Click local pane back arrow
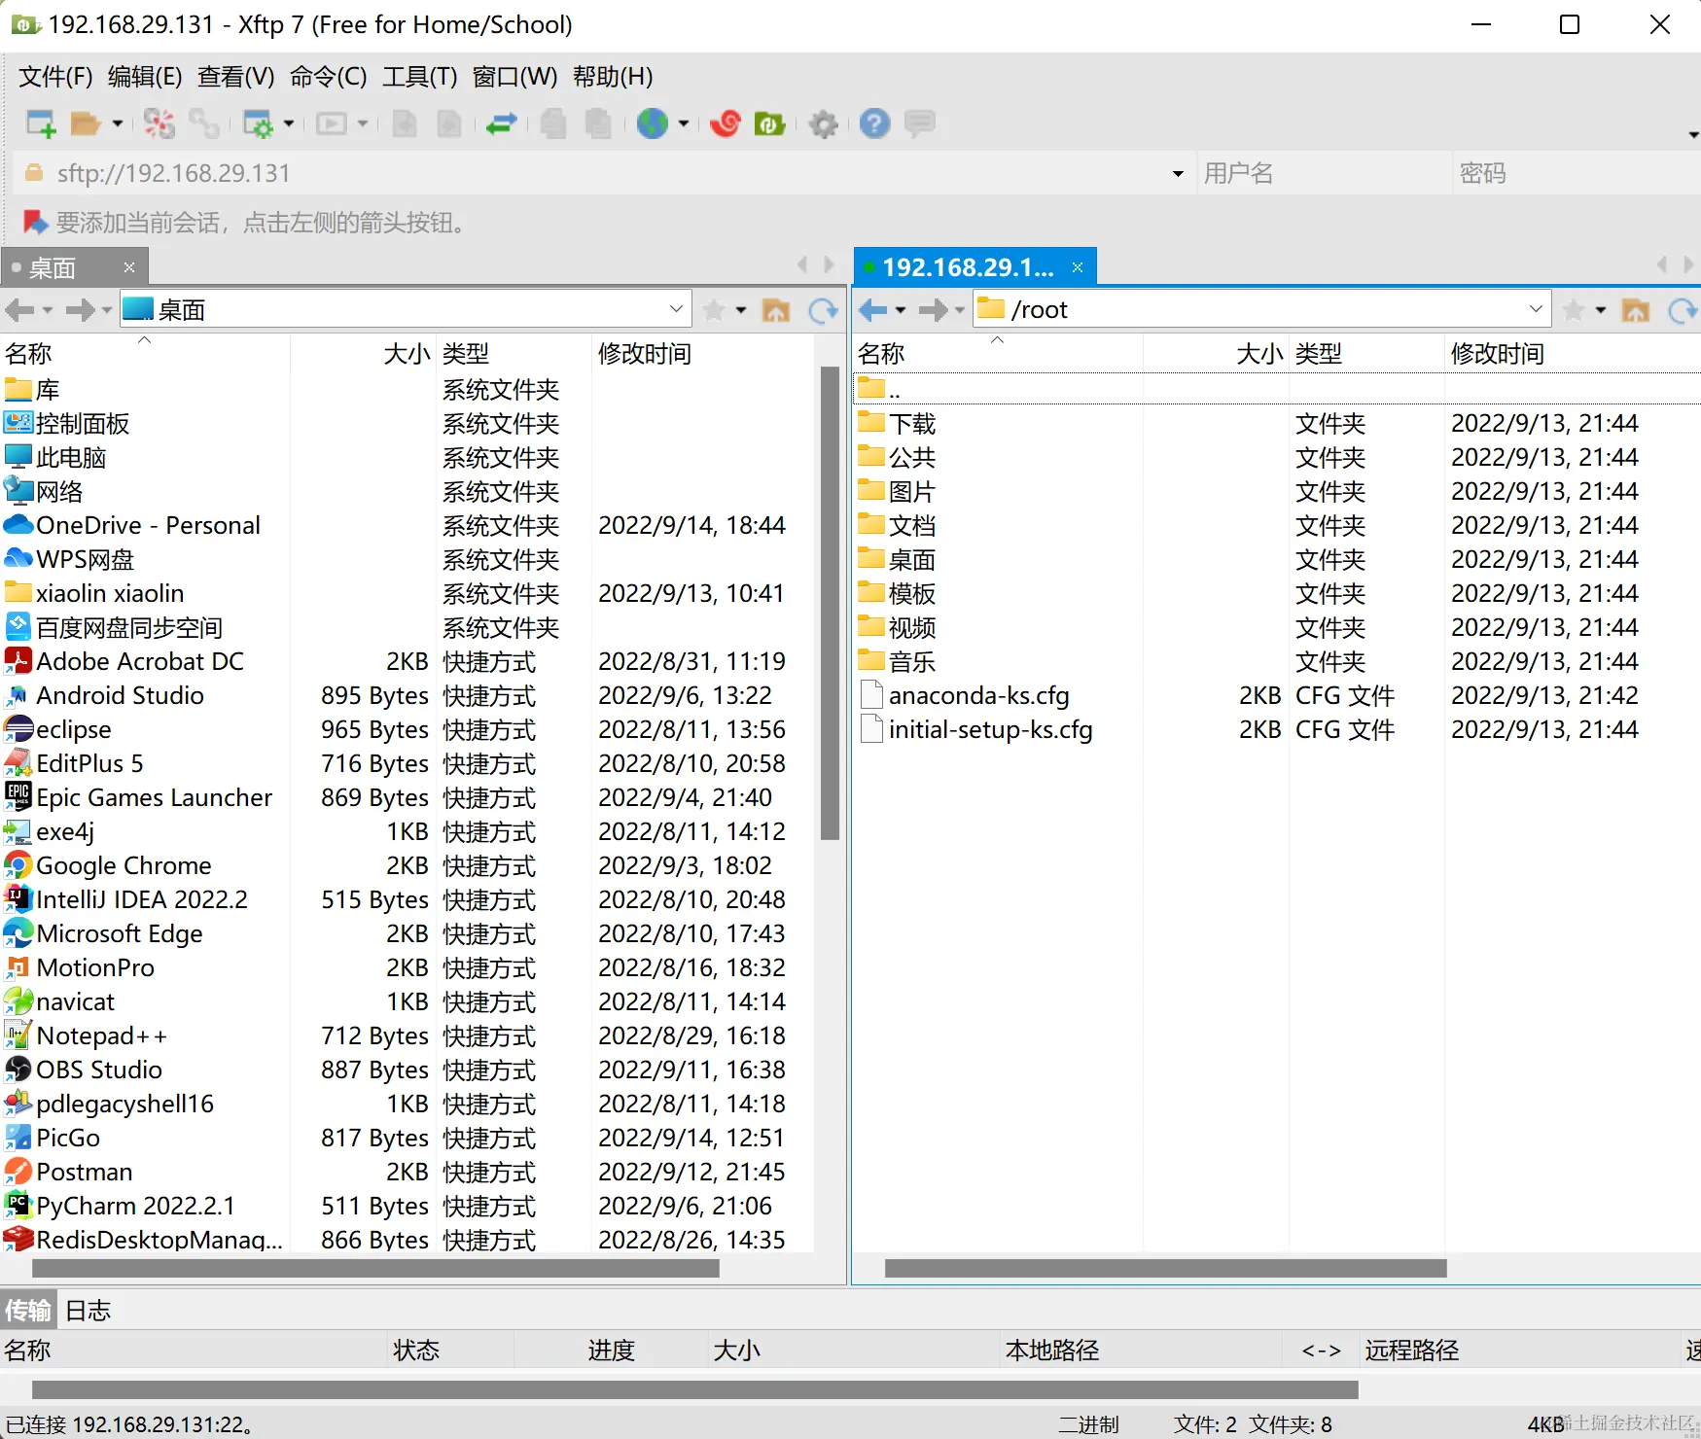 (x=19, y=310)
